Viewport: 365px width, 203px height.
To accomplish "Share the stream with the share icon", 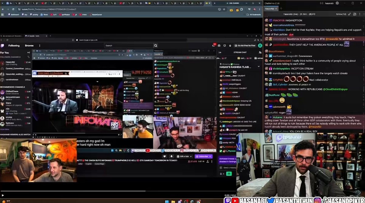I will tap(207, 161).
